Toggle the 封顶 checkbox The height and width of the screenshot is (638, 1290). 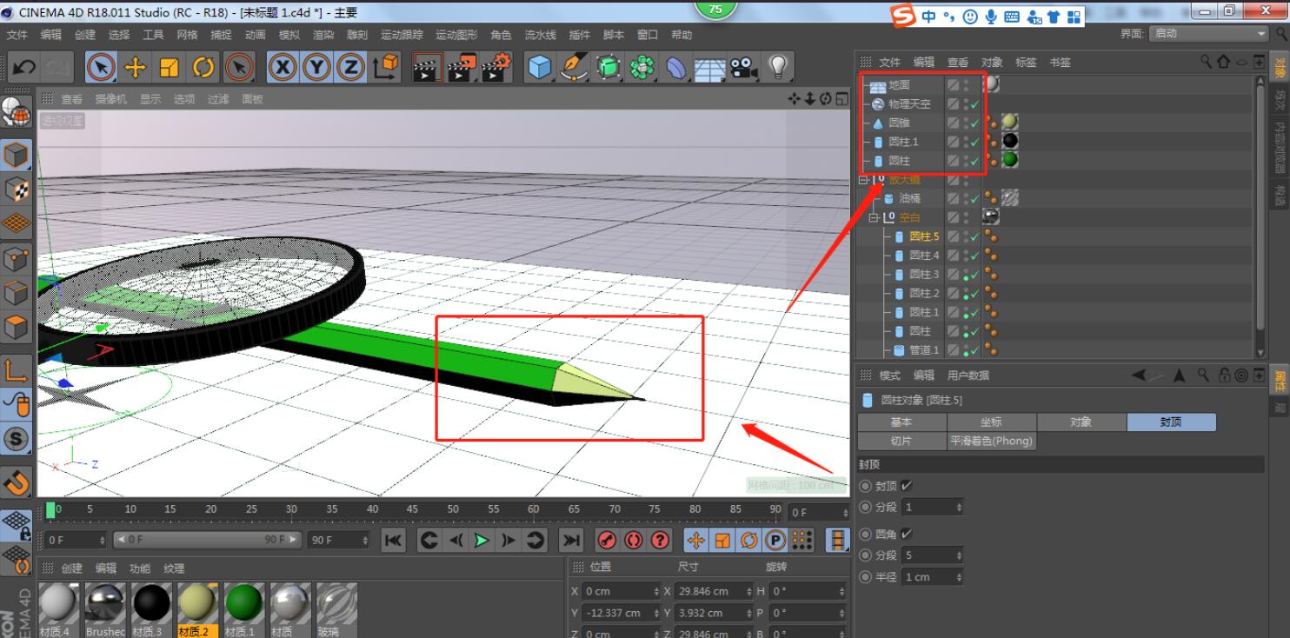point(907,486)
